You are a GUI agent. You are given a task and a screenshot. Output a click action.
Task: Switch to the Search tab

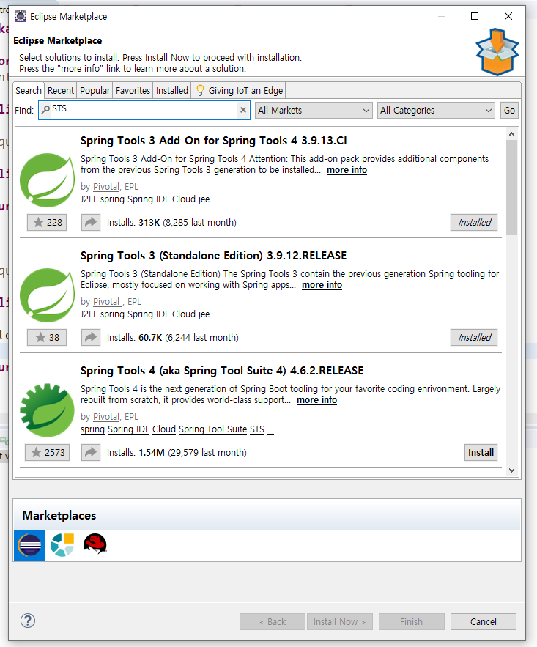29,90
